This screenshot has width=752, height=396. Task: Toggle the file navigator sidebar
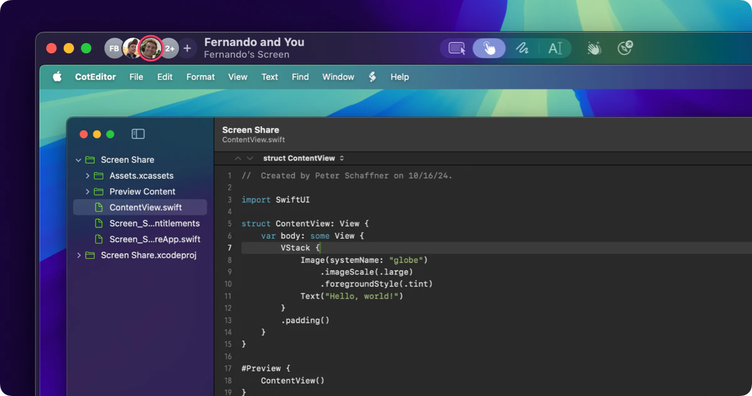[x=138, y=133]
